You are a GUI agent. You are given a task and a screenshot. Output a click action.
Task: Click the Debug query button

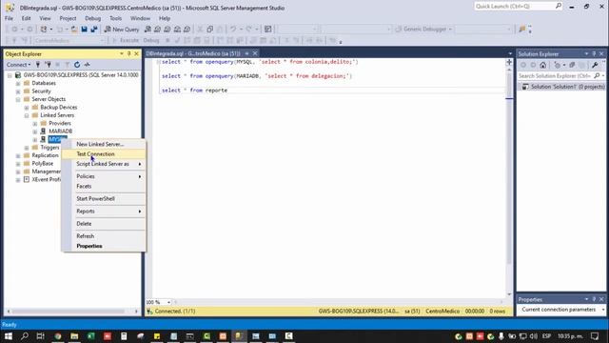pos(151,40)
